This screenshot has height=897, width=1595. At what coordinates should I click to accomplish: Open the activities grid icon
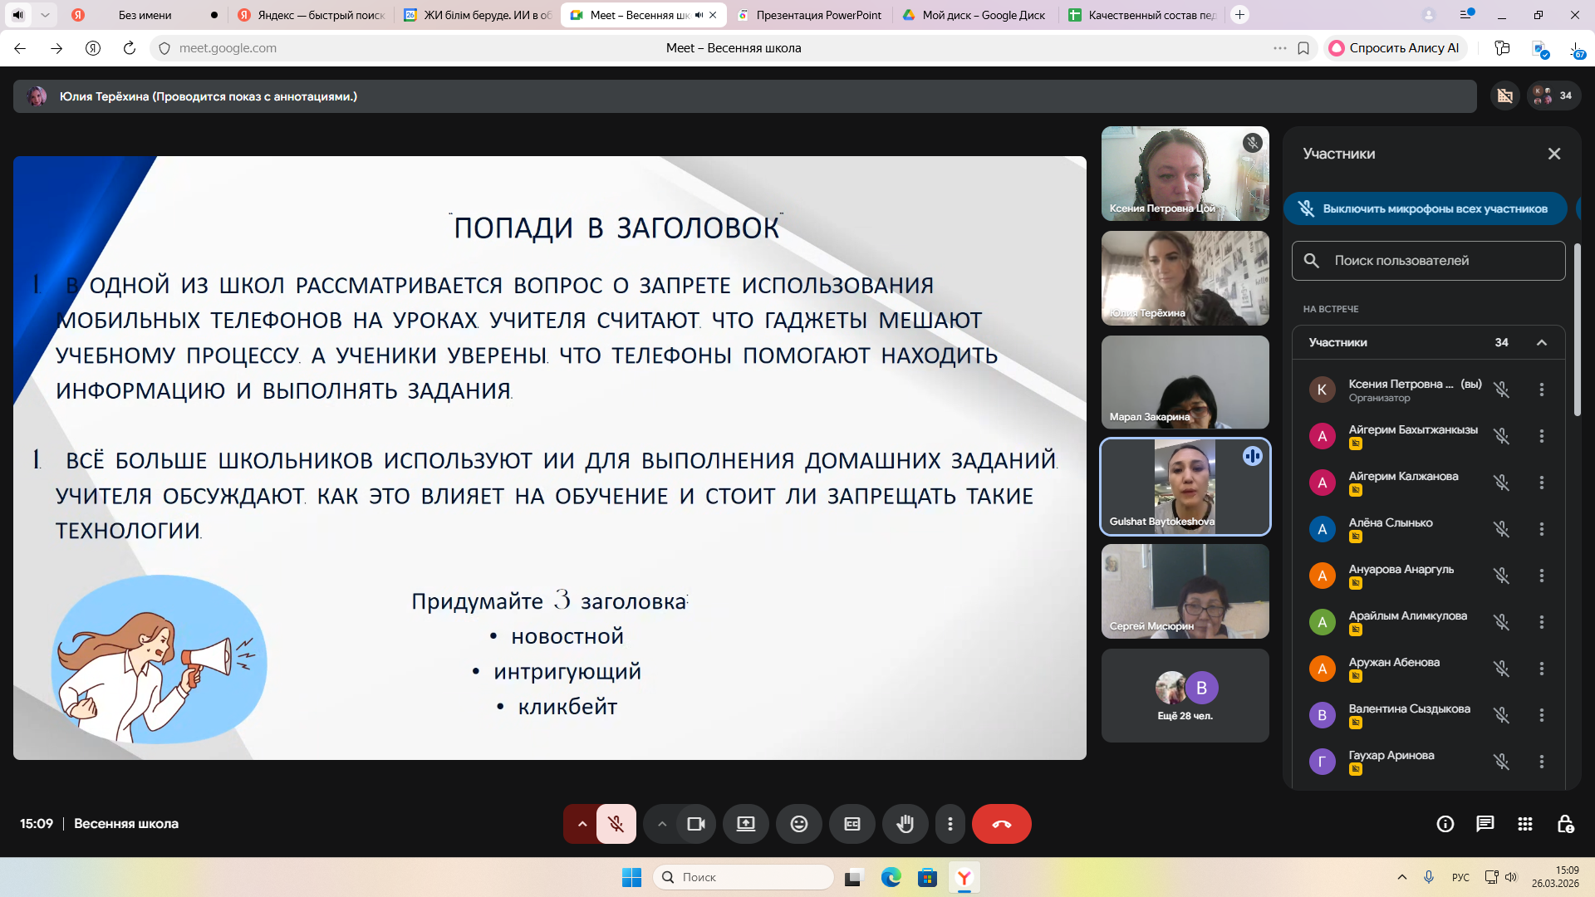1524,824
